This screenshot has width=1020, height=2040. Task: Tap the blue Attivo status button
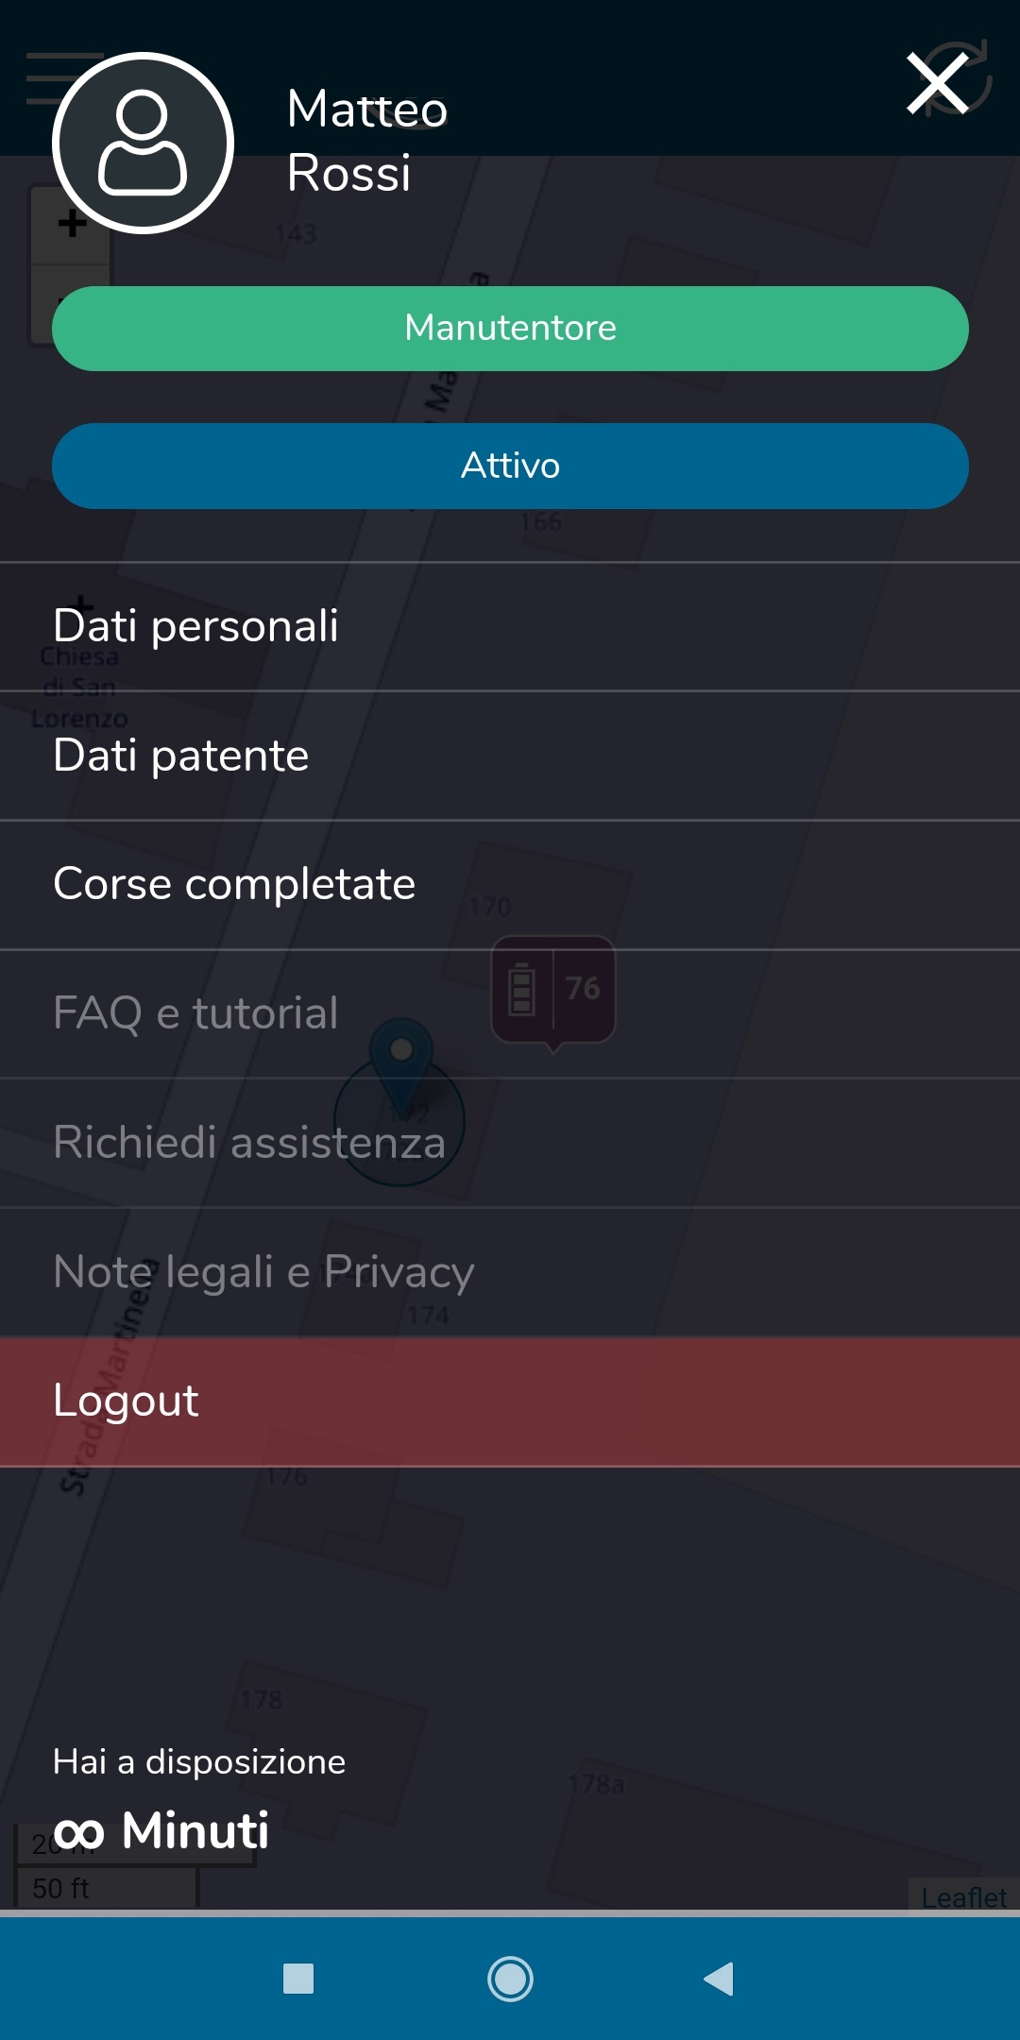pos(510,466)
